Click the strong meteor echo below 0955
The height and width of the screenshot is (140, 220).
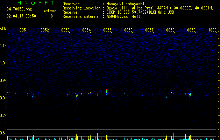click(106, 92)
